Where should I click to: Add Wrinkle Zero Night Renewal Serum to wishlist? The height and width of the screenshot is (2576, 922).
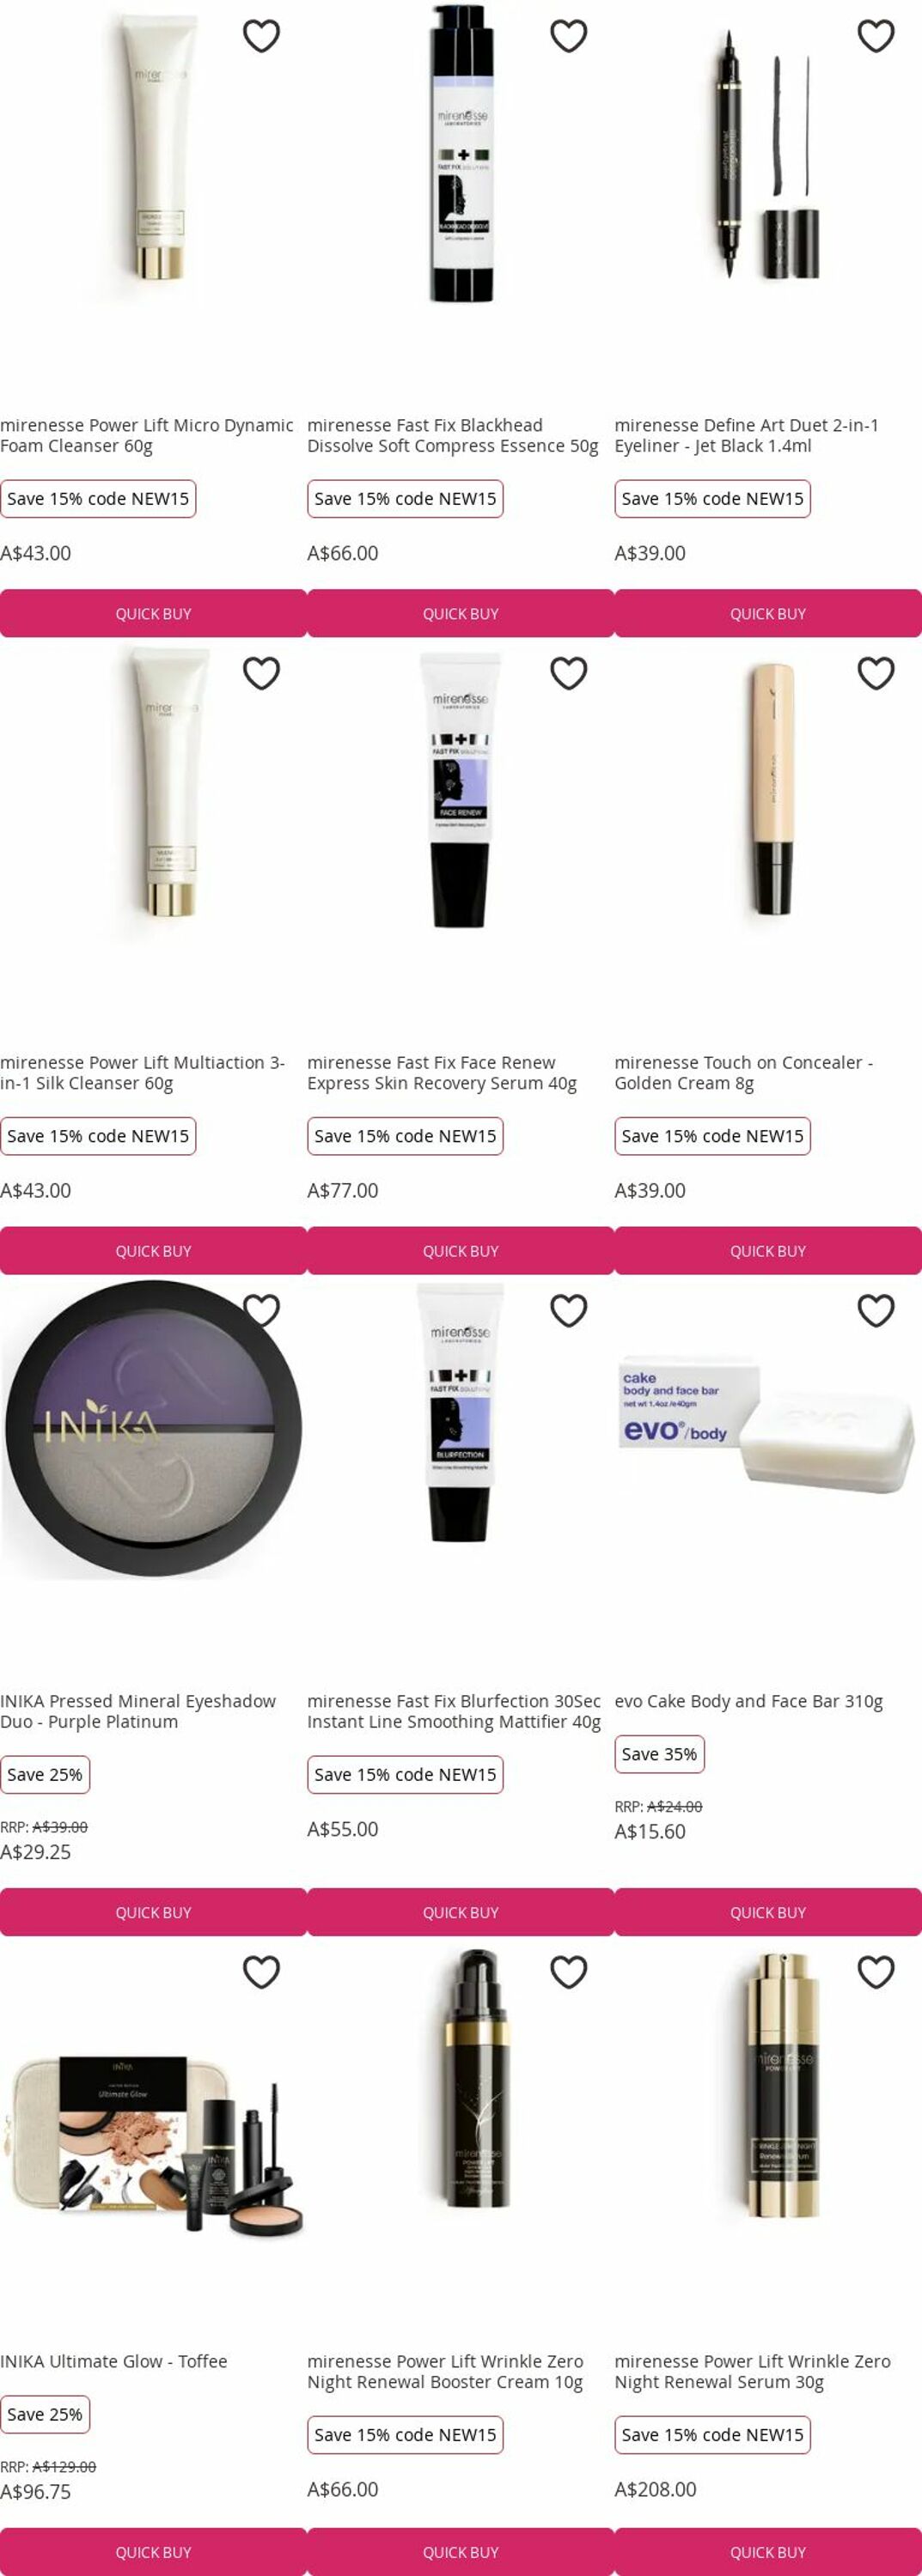pyautogui.click(x=876, y=1971)
